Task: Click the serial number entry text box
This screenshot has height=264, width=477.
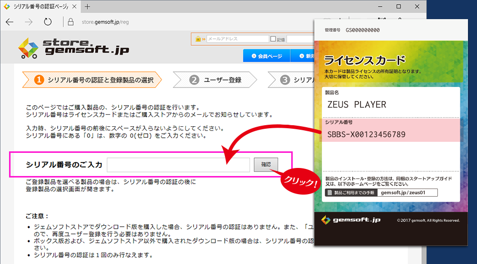Action: coord(178,164)
